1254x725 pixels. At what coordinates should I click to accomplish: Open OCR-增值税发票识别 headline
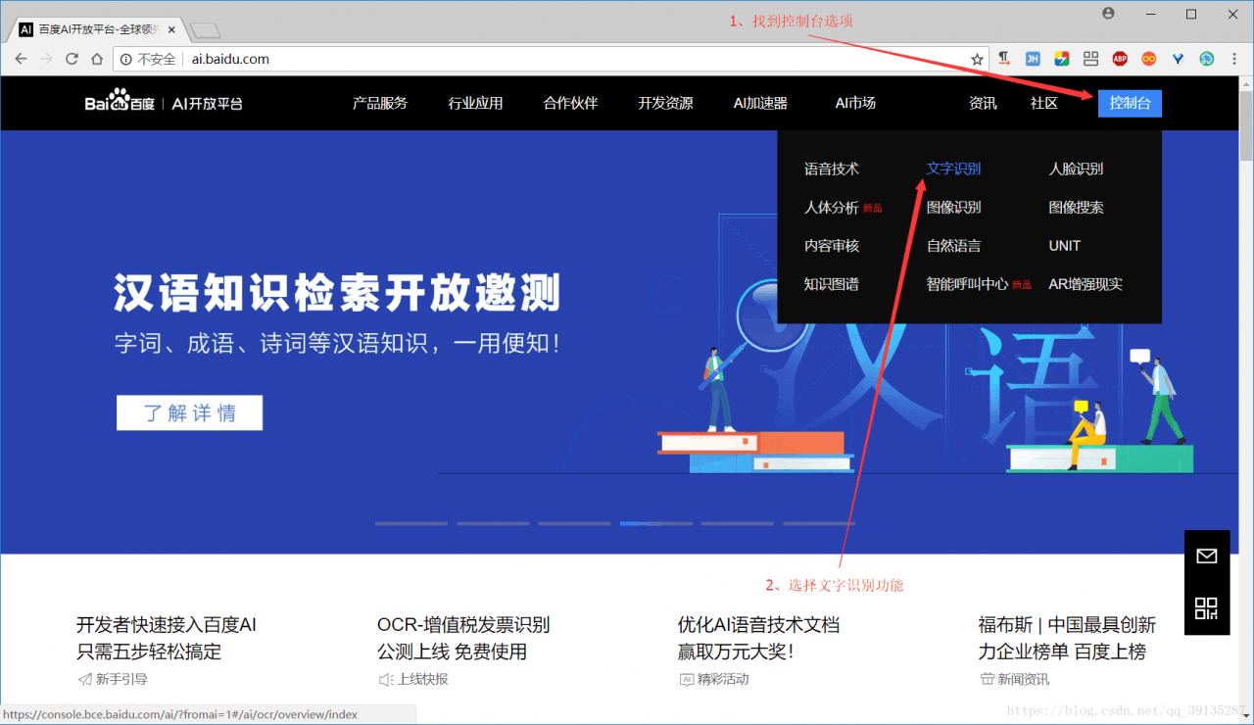(x=463, y=638)
